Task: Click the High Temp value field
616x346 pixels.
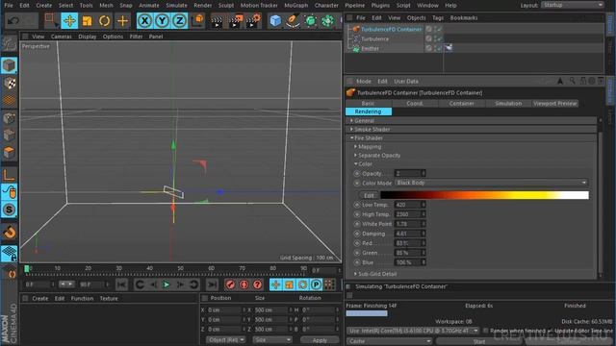Action: tap(408, 214)
